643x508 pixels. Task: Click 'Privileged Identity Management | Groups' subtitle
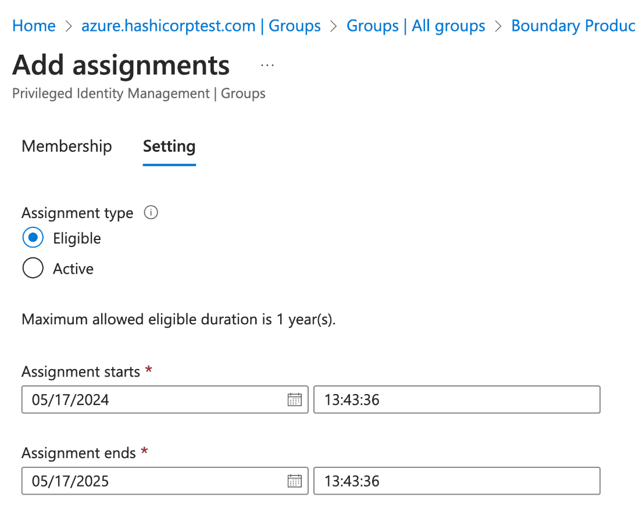click(x=139, y=94)
